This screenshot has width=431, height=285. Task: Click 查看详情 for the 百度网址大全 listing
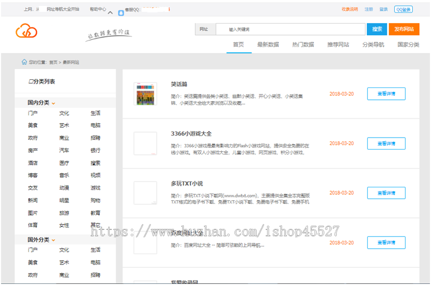coord(386,242)
